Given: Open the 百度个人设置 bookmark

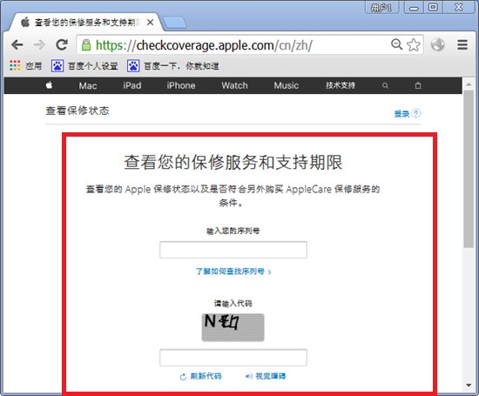Looking at the screenshot, I should click(84, 65).
